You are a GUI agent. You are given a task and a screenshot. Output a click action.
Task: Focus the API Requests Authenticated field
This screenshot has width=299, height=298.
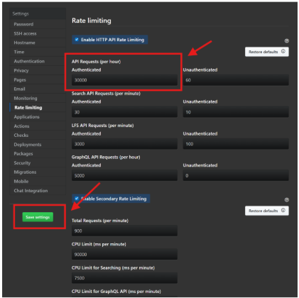(x=124, y=80)
